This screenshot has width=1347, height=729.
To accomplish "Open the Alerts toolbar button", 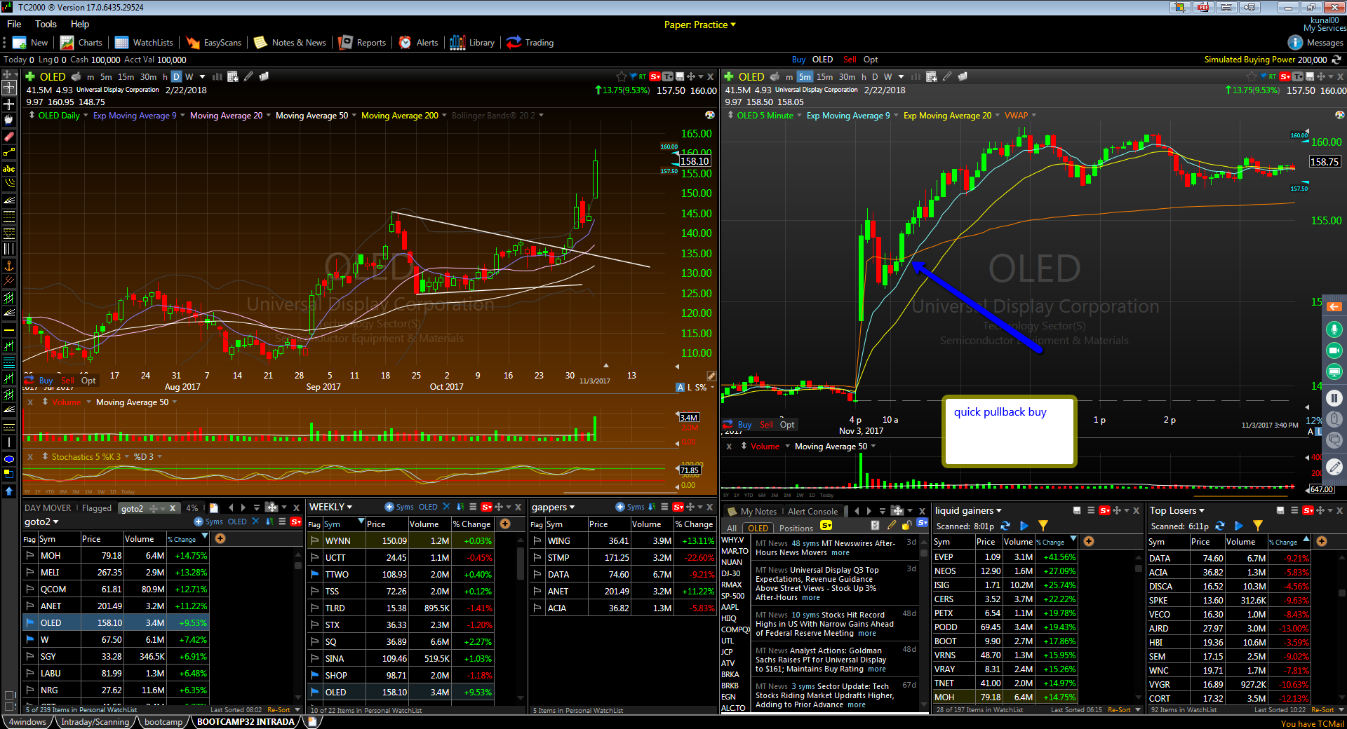I will [x=419, y=43].
